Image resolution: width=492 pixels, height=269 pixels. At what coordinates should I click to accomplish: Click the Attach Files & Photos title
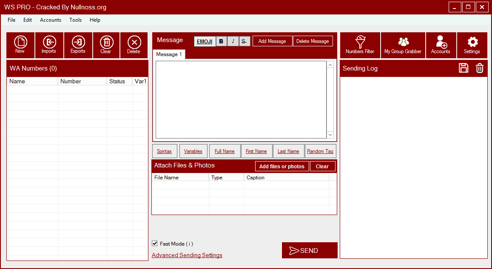click(x=185, y=165)
